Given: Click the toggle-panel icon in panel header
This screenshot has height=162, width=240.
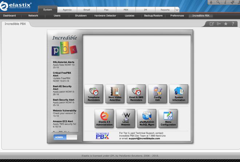Looking at the screenshot, I should (x=219, y=24).
